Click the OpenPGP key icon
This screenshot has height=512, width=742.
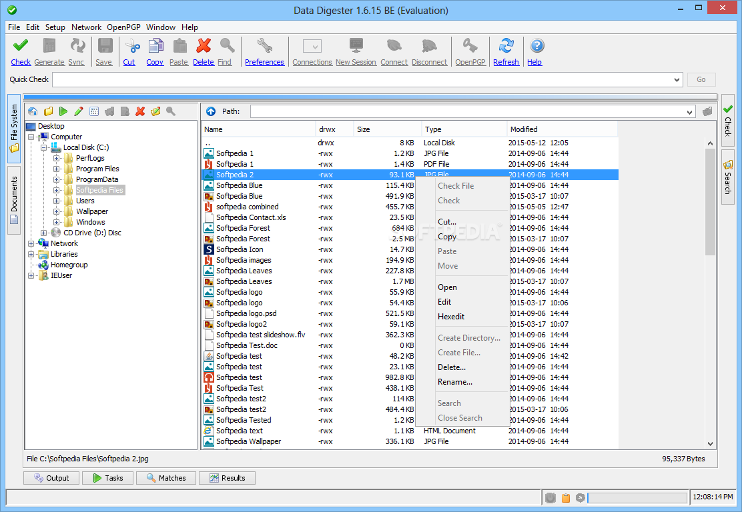pyautogui.click(x=470, y=46)
